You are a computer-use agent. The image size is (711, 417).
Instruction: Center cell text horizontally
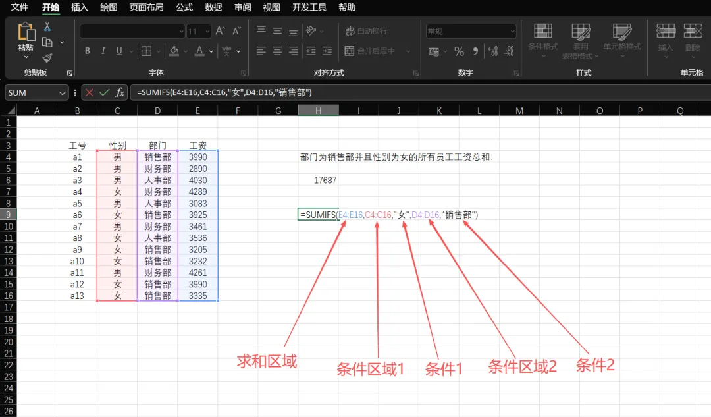(277, 51)
